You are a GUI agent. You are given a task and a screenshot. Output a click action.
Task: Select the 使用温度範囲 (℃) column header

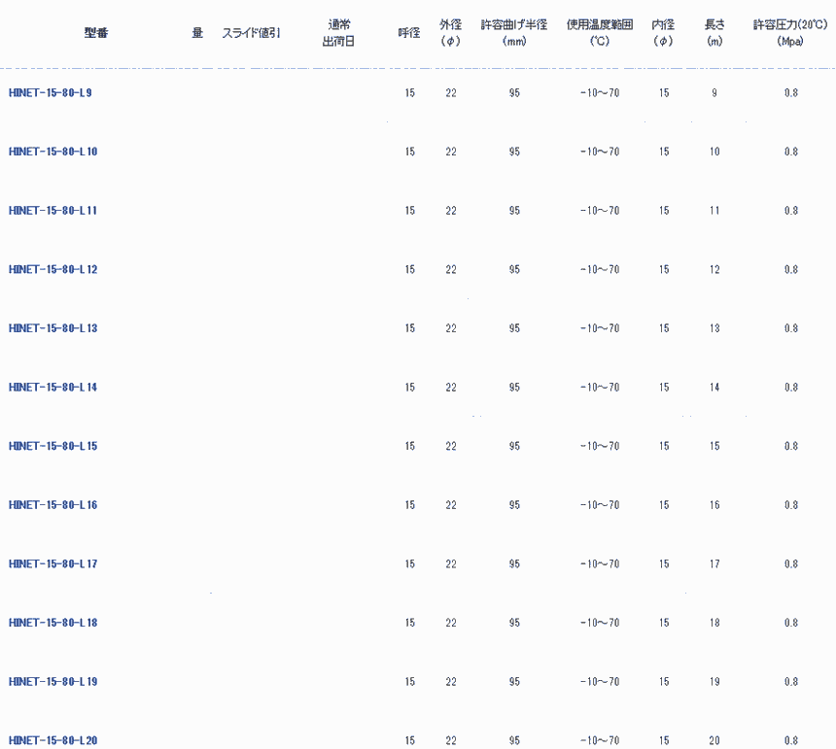600,33
